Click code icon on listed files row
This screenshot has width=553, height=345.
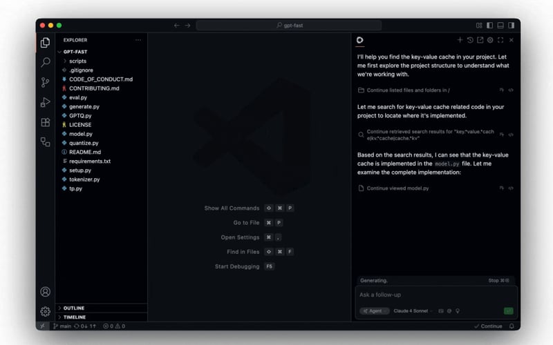[x=511, y=90]
